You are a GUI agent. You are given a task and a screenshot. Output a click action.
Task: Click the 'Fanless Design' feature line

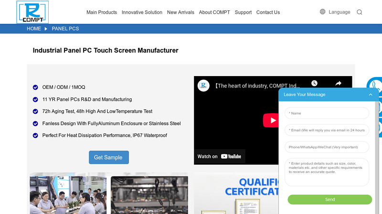tap(111, 124)
